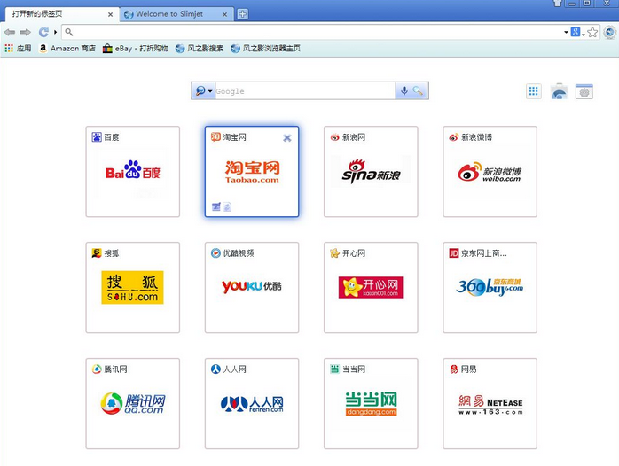Image resolution: width=619 pixels, height=466 pixels.
Task: Click the Sohu favicon in tile header
Action: point(97,253)
